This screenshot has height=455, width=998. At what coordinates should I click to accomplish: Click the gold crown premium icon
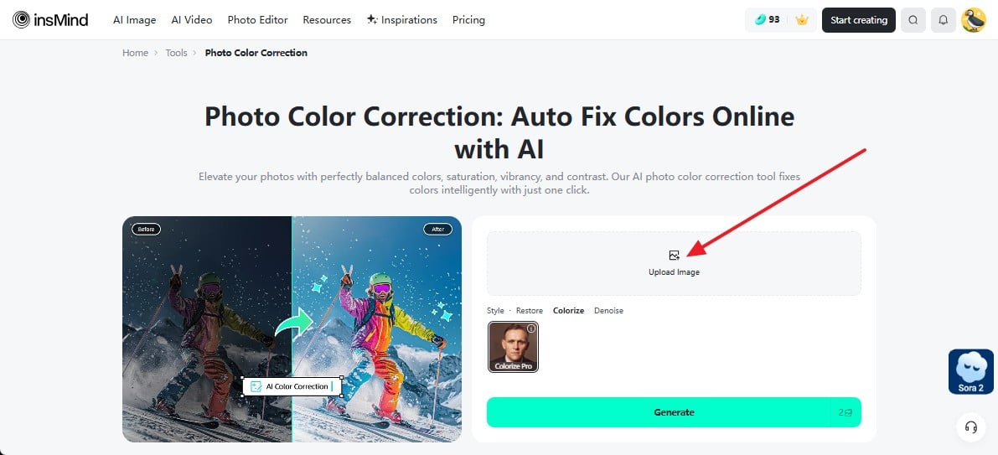click(801, 20)
